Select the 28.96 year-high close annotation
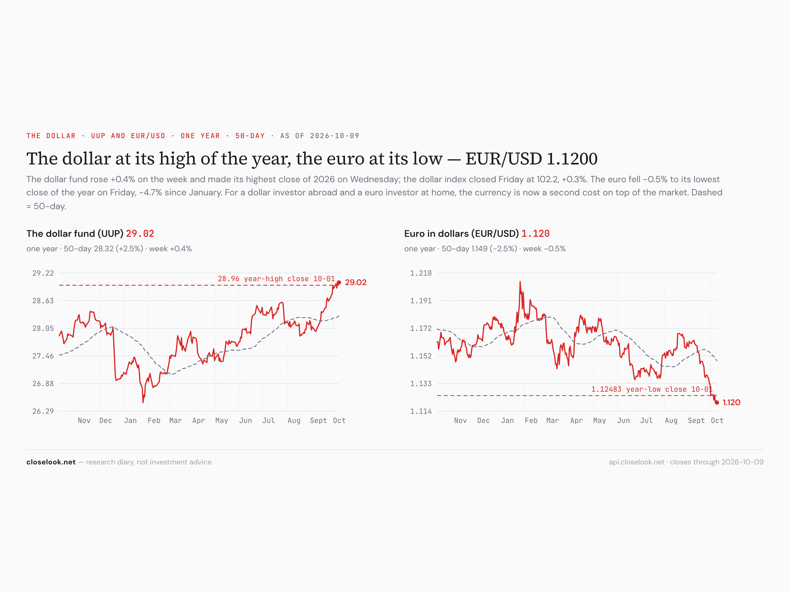Screen dimensions: 790x592 (276, 279)
